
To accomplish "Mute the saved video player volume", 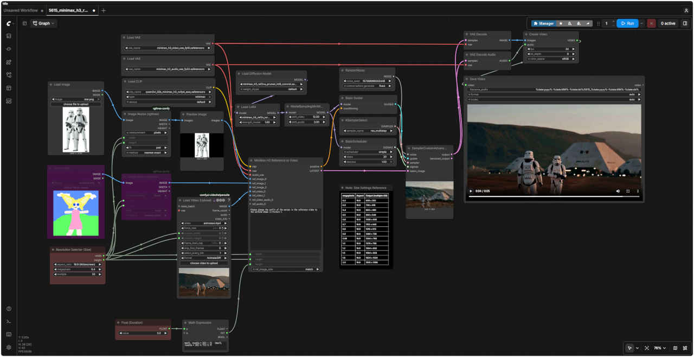I will (618, 191).
